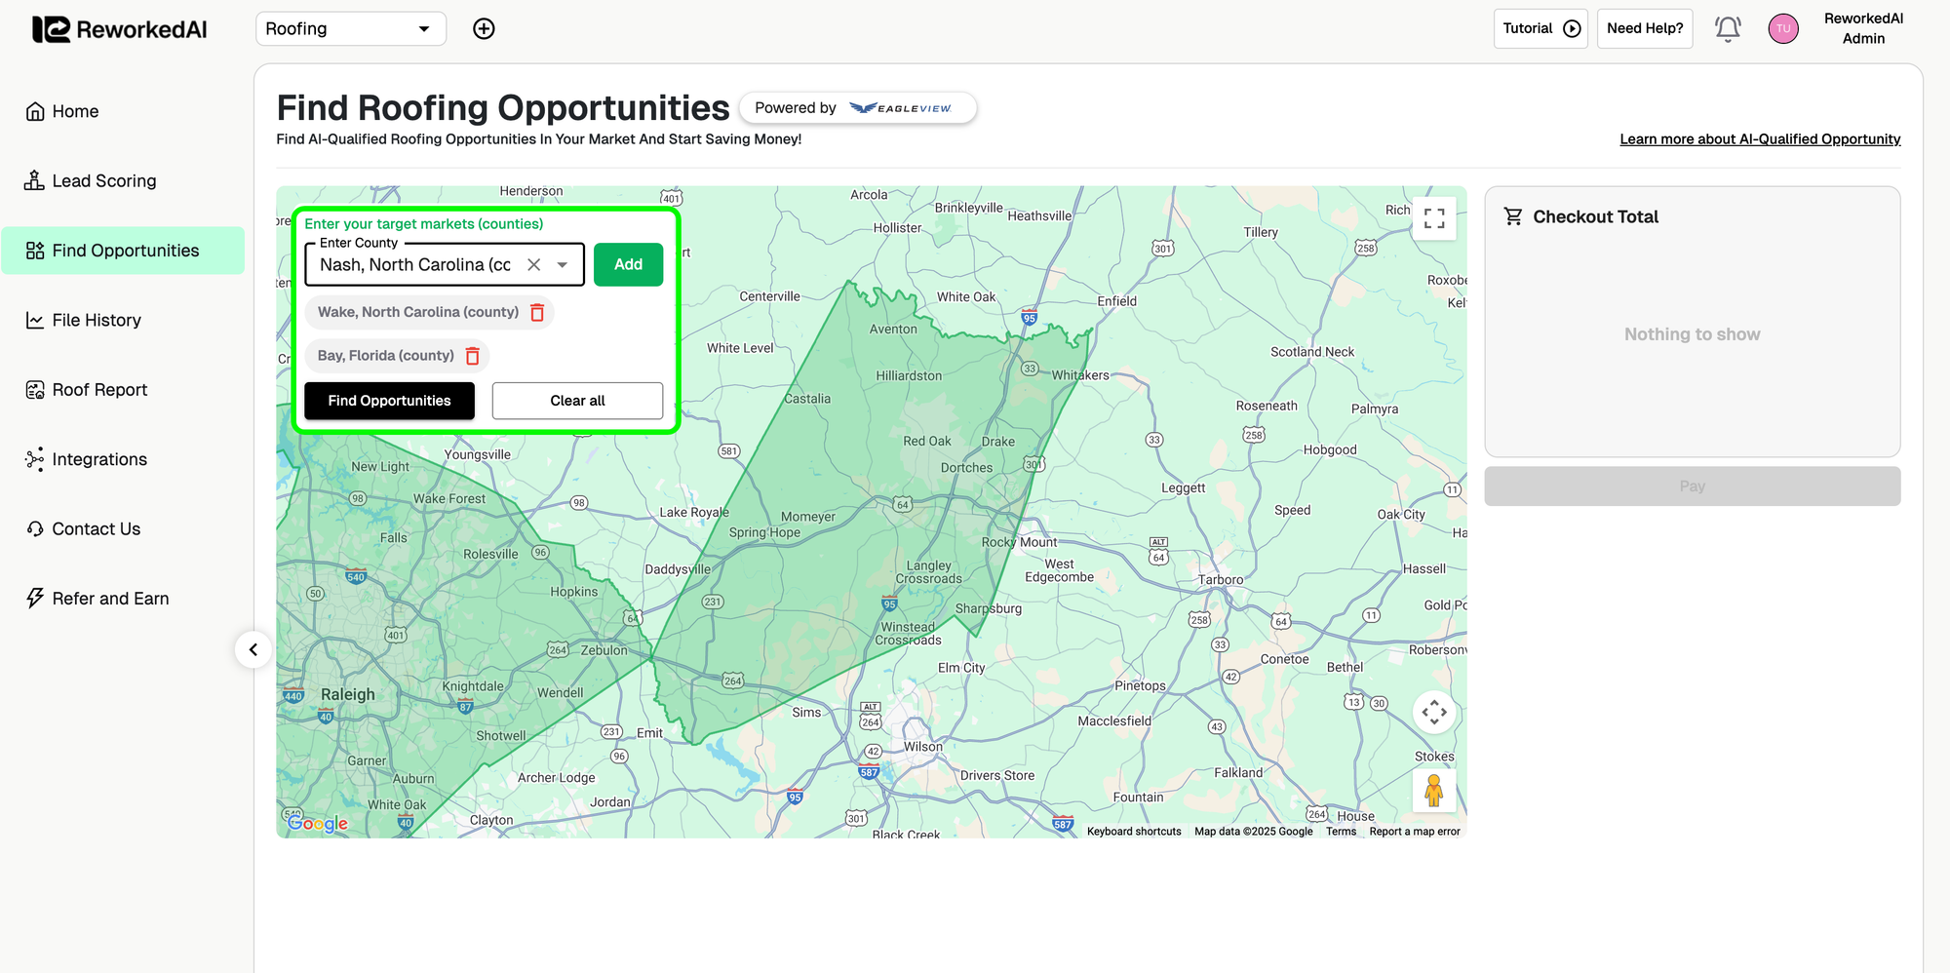Click the plus circle icon beside Roofing
The image size is (1950, 973).
click(484, 29)
